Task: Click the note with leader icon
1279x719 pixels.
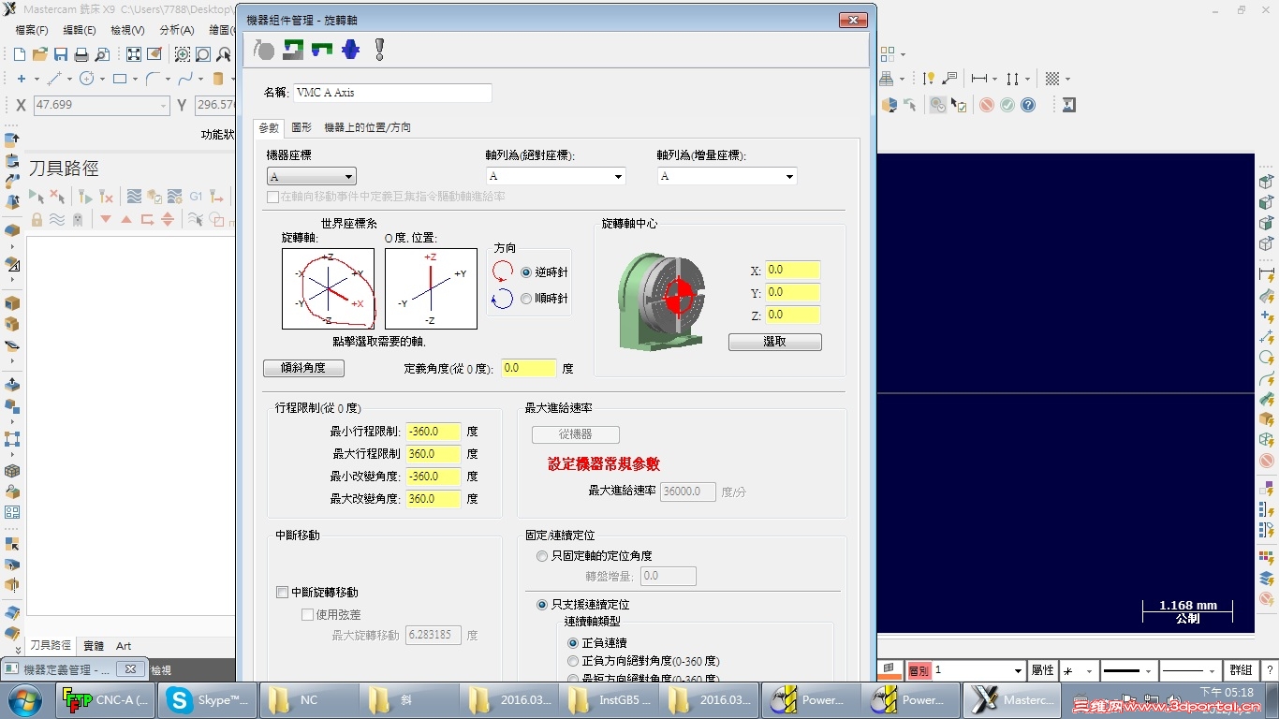Action: (950, 79)
